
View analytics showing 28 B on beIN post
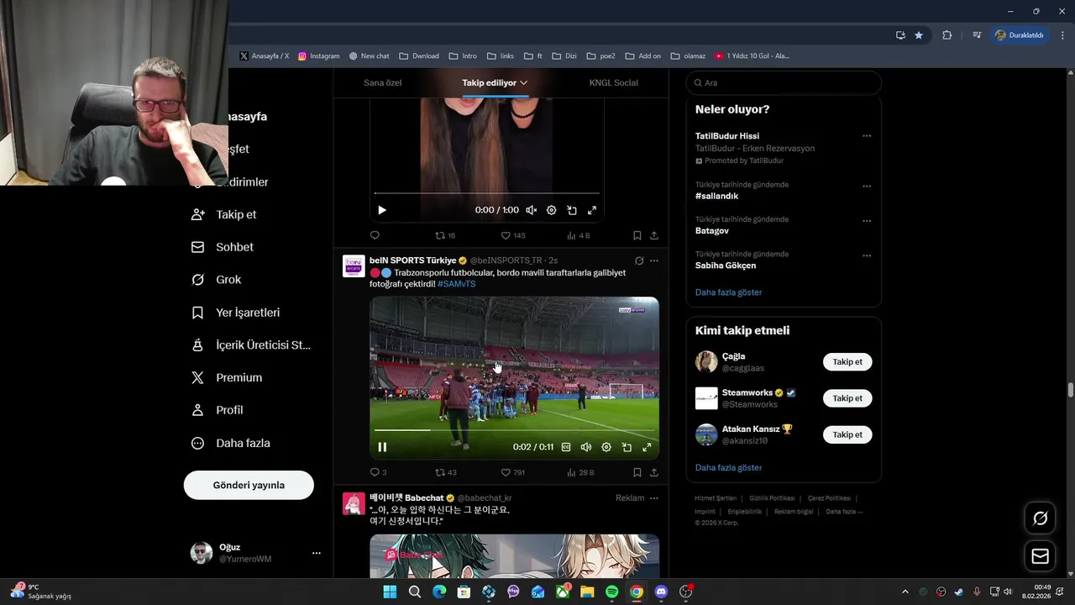580,472
